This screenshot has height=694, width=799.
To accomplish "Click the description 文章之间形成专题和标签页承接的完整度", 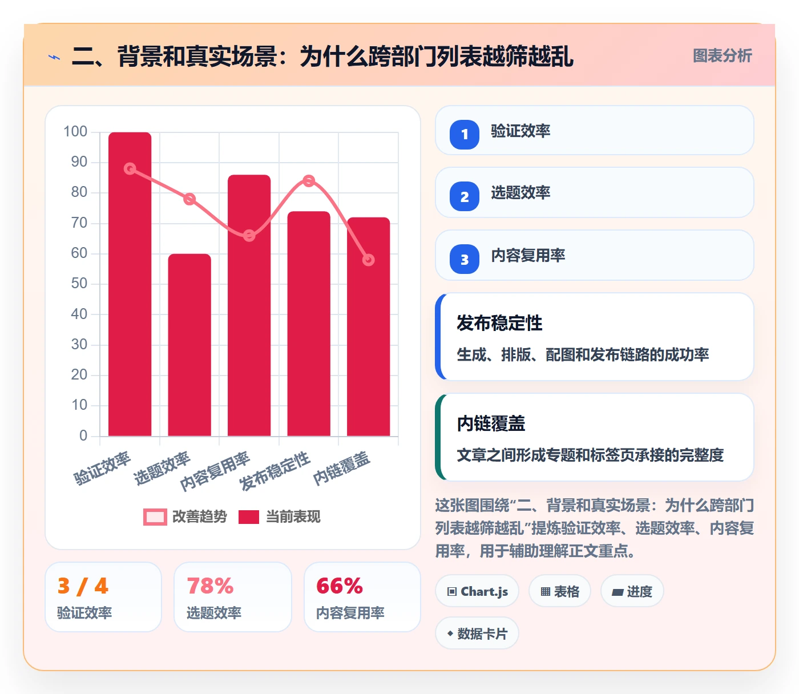I will (x=590, y=455).
